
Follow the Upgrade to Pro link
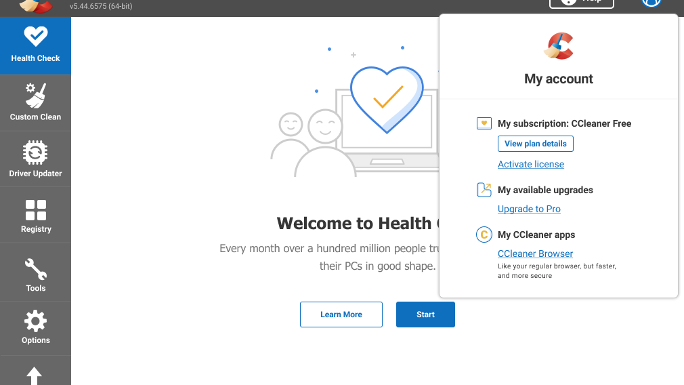(529, 209)
